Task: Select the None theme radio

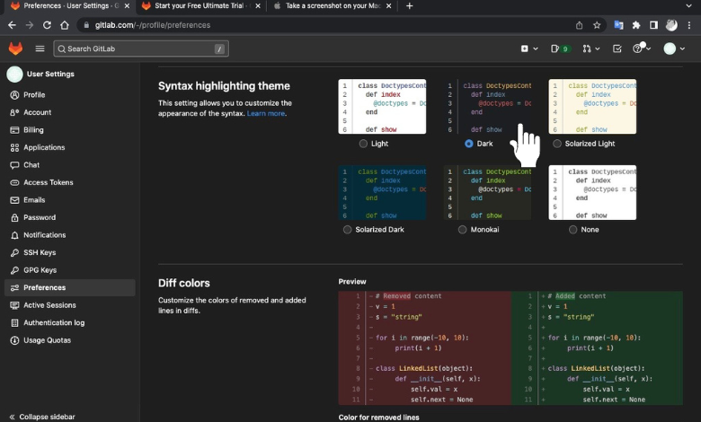Action: (x=573, y=230)
